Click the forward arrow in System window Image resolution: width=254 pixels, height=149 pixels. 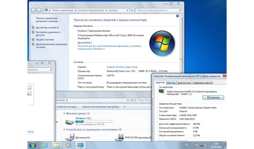click(39, 10)
